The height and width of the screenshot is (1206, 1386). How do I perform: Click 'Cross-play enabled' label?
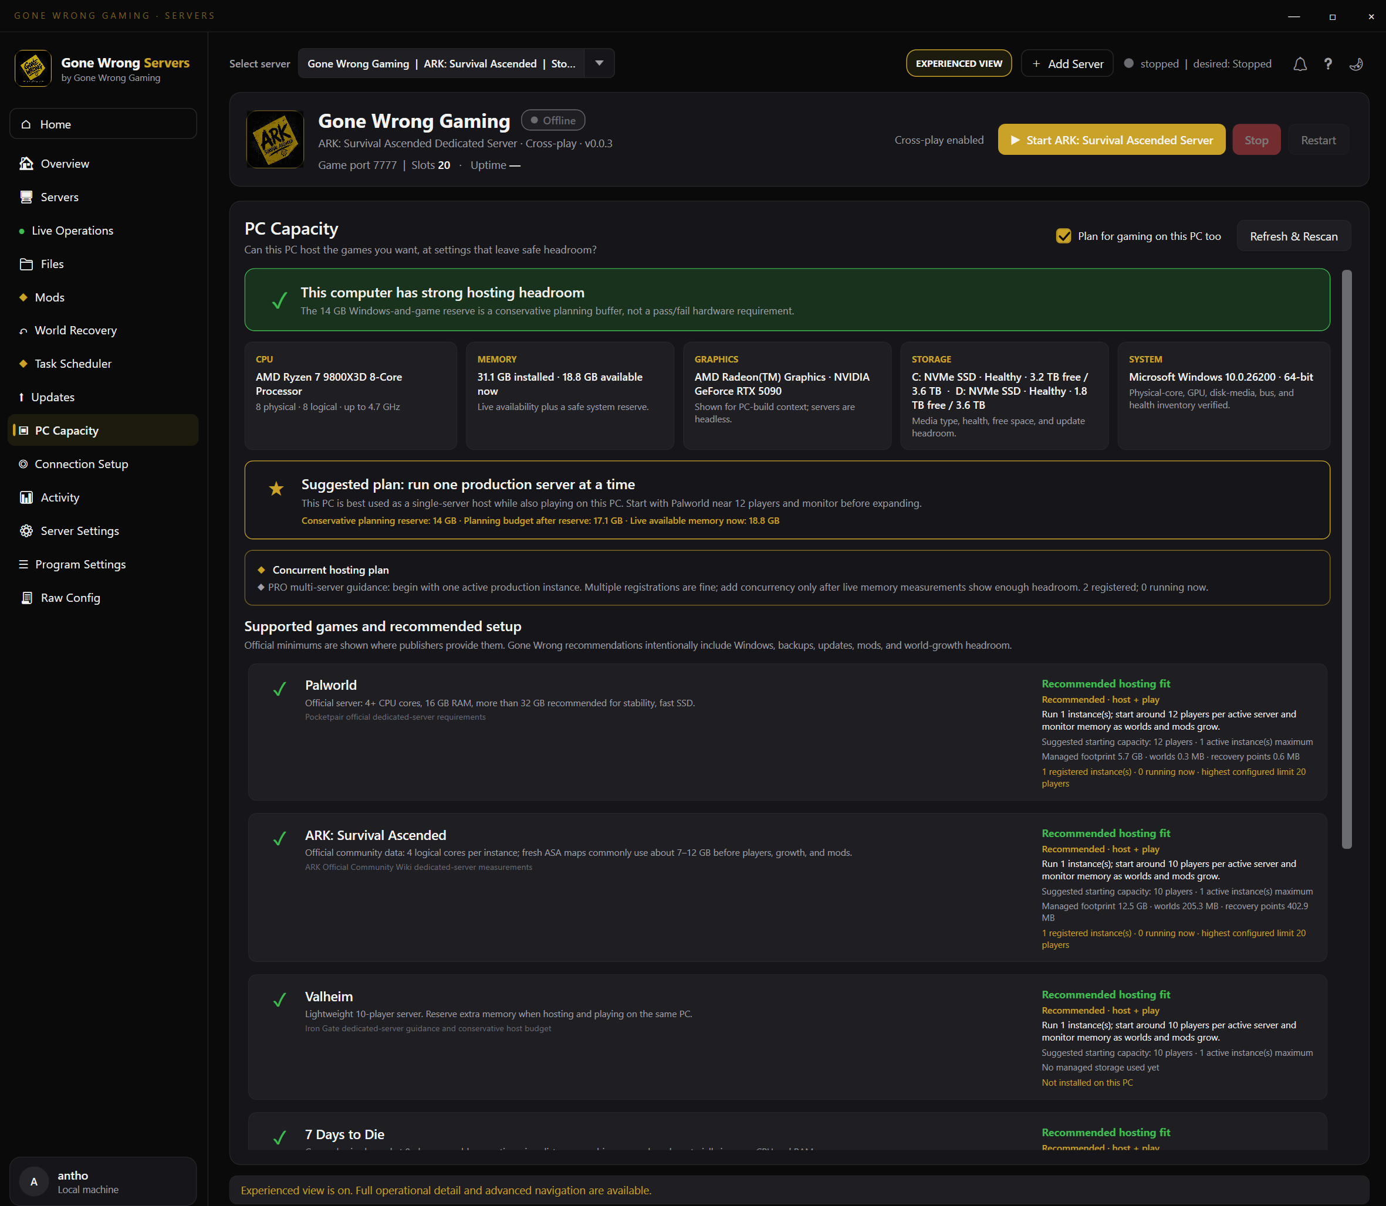click(938, 140)
